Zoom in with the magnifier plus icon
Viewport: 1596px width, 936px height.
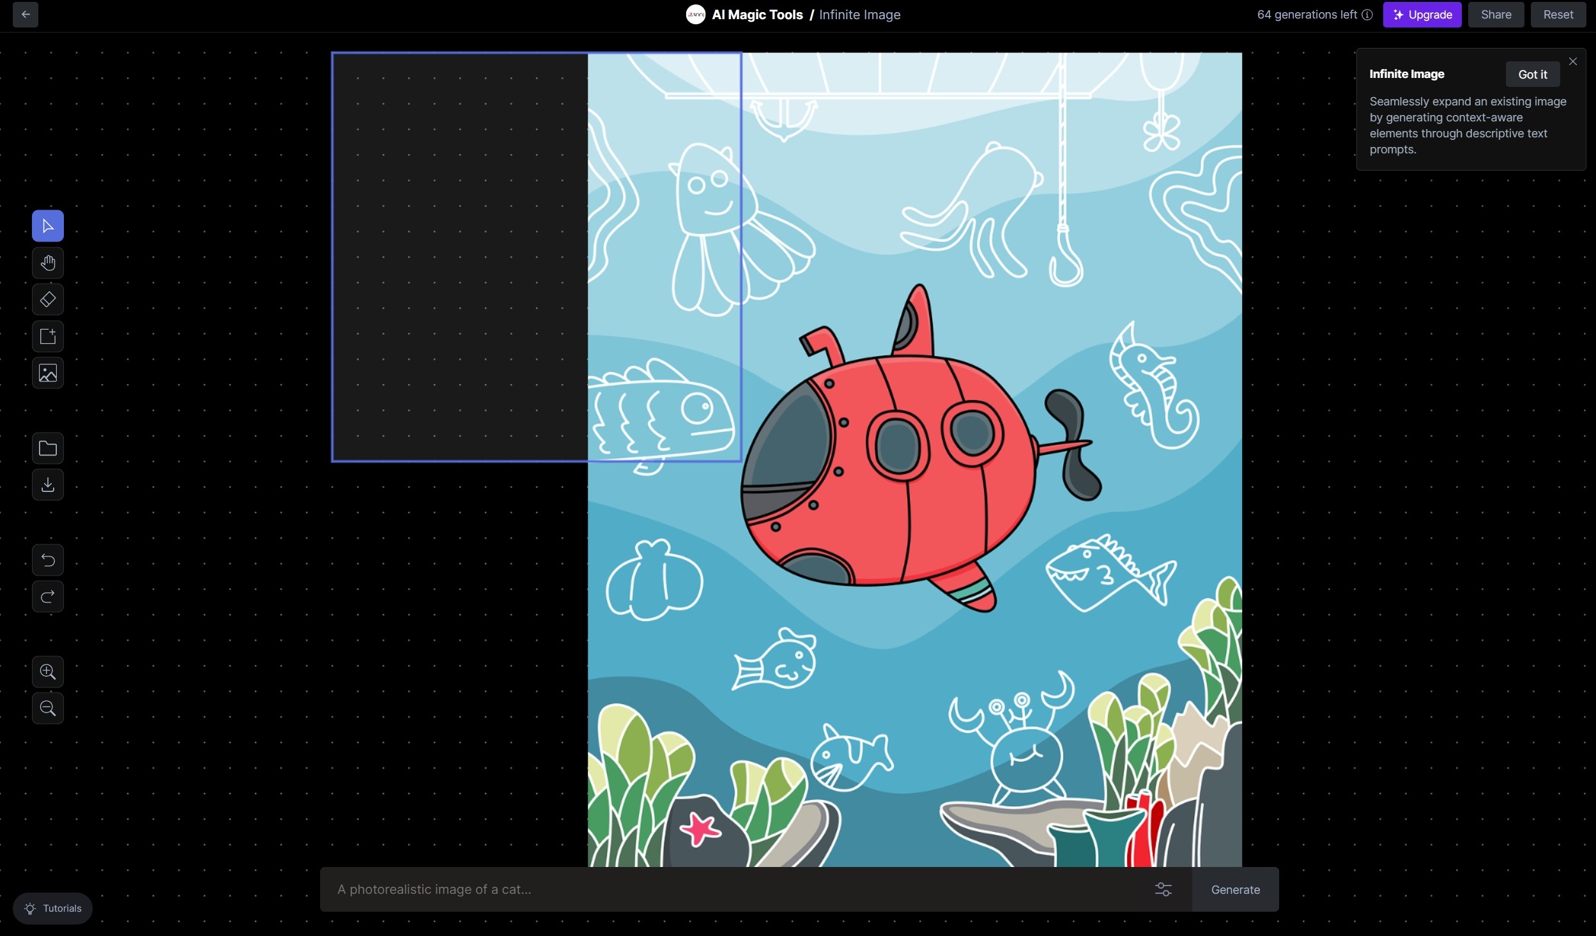coord(48,671)
